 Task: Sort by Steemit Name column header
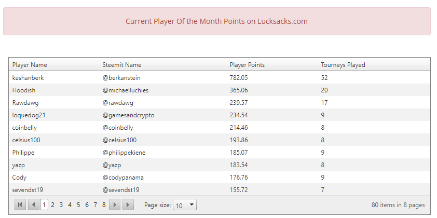(x=122, y=65)
